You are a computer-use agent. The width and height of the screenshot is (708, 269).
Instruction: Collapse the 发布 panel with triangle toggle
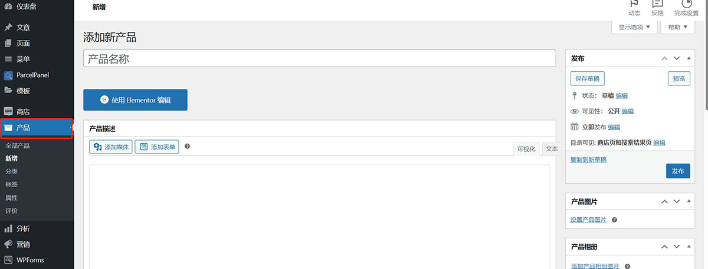tap(689, 58)
